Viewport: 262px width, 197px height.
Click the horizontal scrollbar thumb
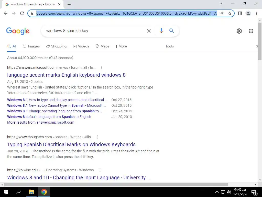pyautogui.click(x=116, y=184)
